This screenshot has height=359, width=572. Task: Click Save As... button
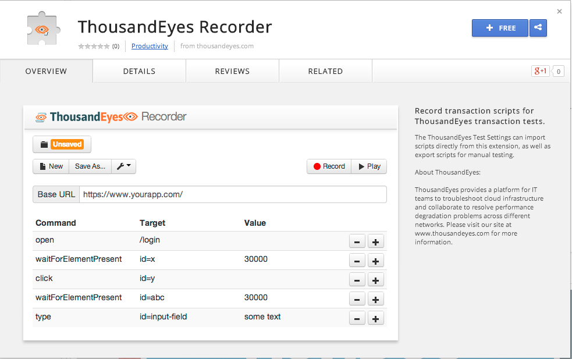pyautogui.click(x=90, y=166)
